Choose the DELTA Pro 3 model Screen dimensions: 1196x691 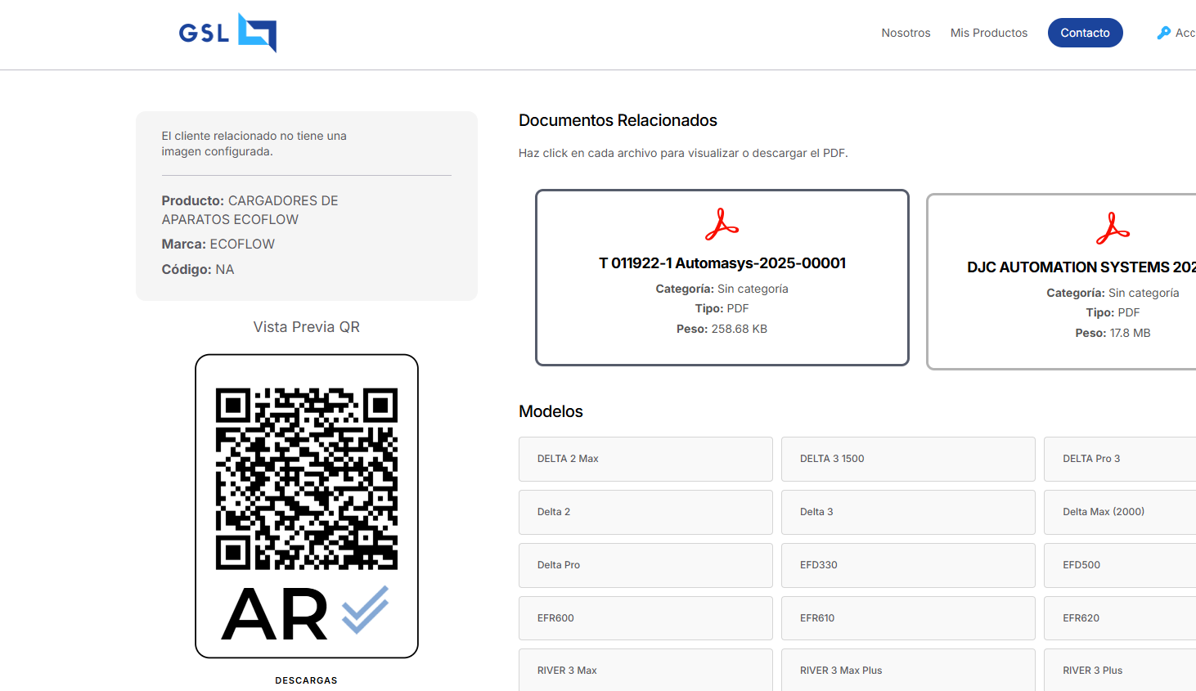coord(1119,459)
